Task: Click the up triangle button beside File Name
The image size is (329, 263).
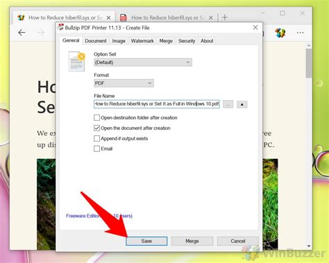Action: tap(242, 104)
